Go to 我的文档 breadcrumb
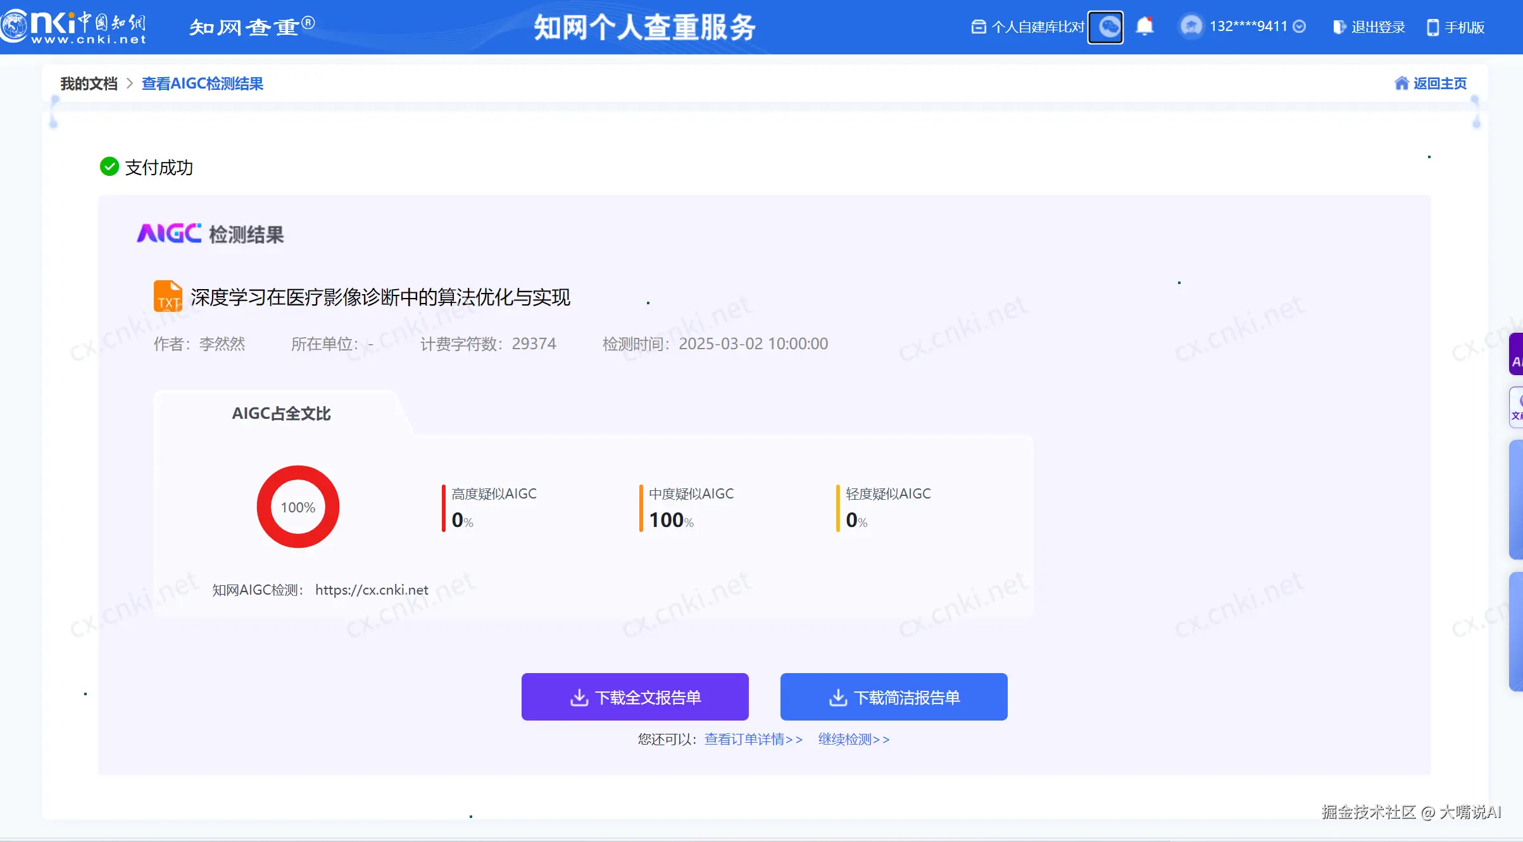This screenshot has height=842, width=1523. pyautogui.click(x=89, y=84)
